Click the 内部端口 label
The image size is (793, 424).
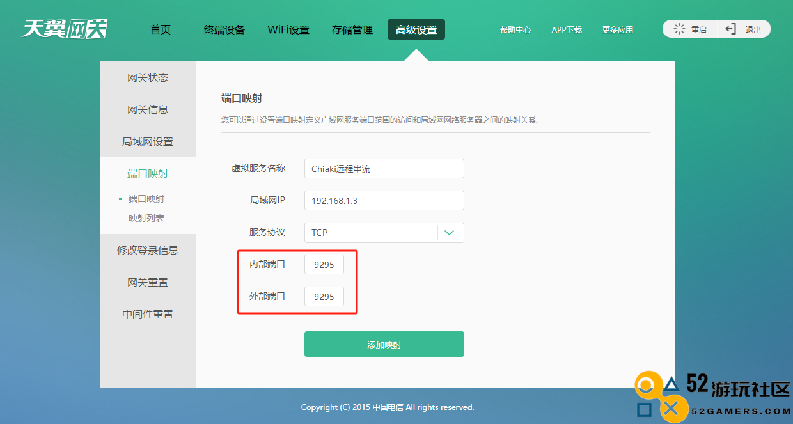tap(267, 264)
